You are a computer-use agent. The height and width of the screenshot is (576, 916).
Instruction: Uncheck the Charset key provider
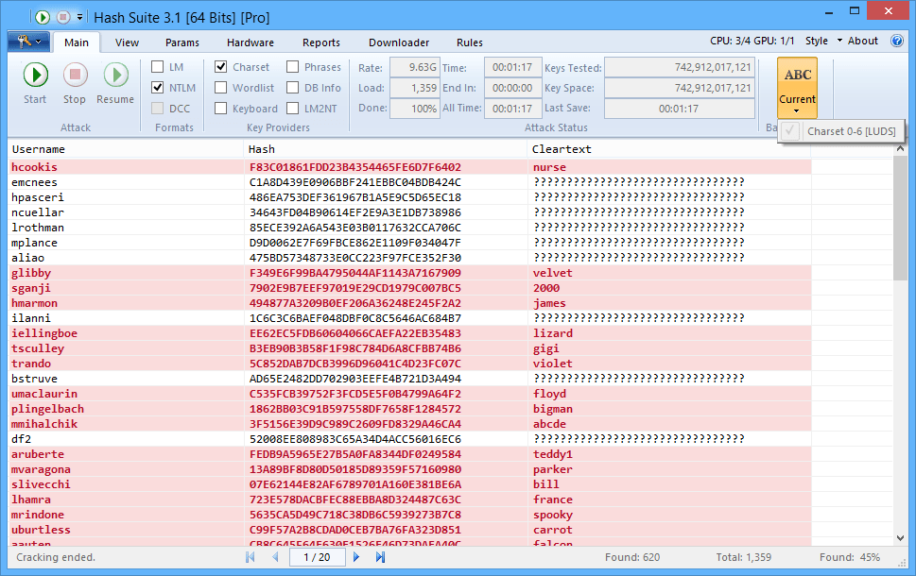tap(221, 67)
